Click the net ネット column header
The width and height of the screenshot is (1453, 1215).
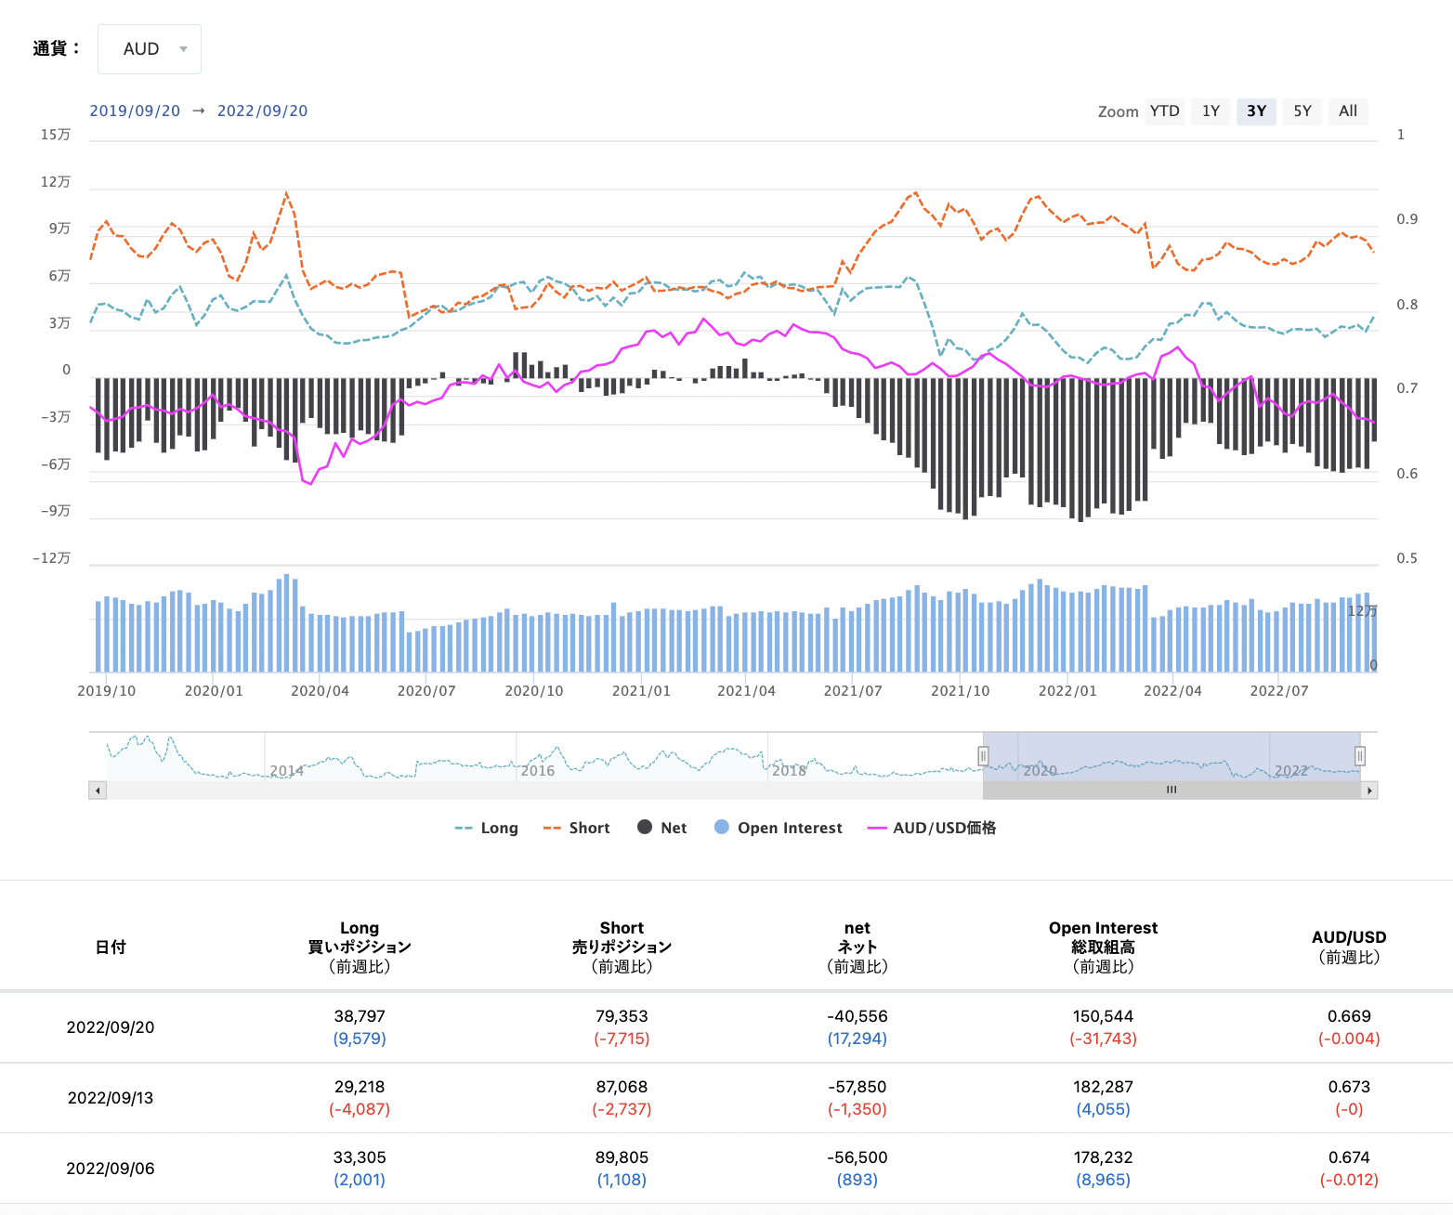pos(857,947)
